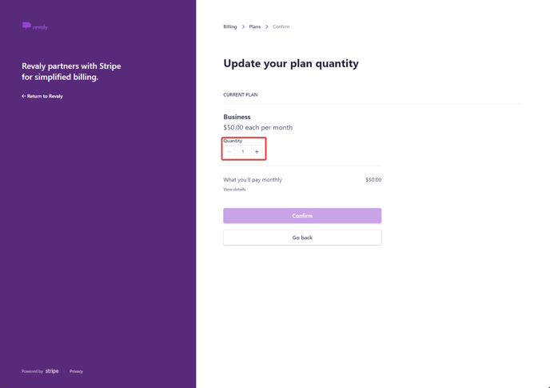Screen dimensions: 550x388
Task: Decrease quantity with the minus button
Action: (x=229, y=152)
